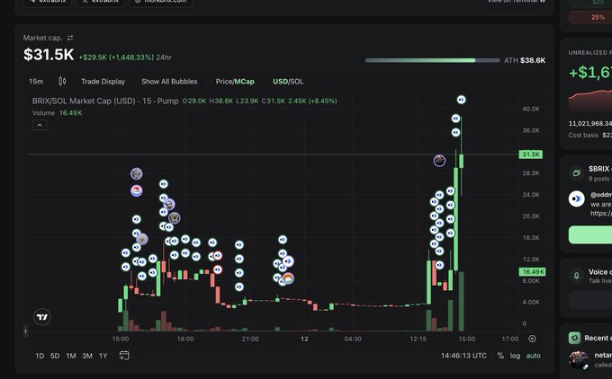The image size is (612, 379).
Task: Select the 3M range
Action: 87,356
